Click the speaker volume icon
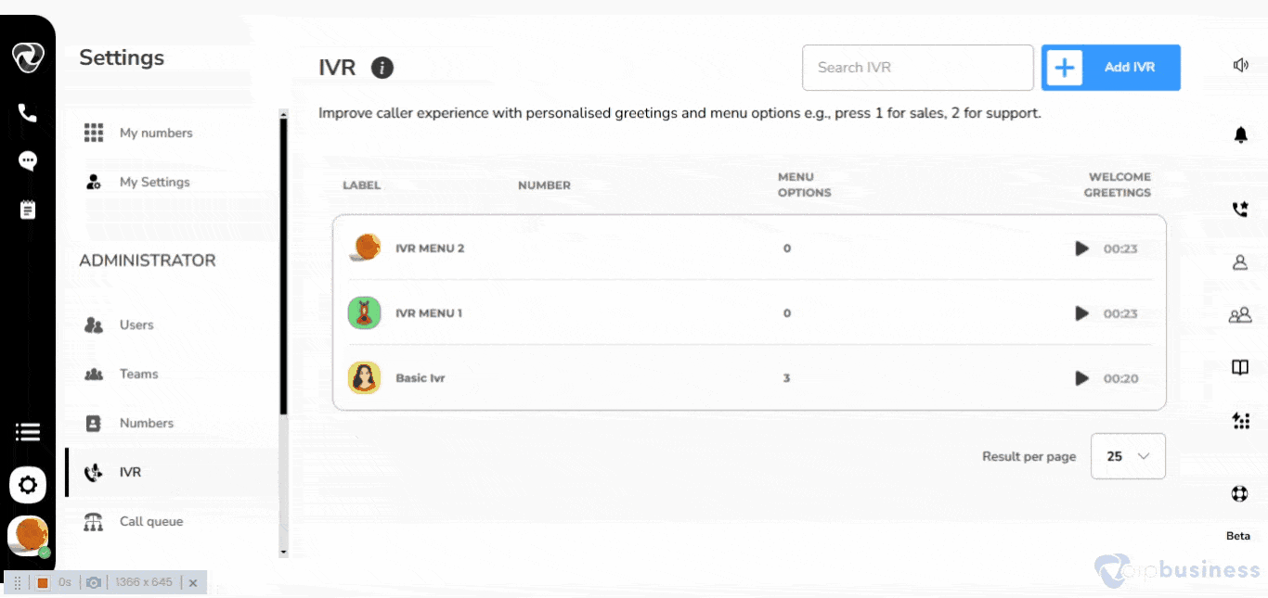The image size is (1268, 598). [x=1240, y=65]
